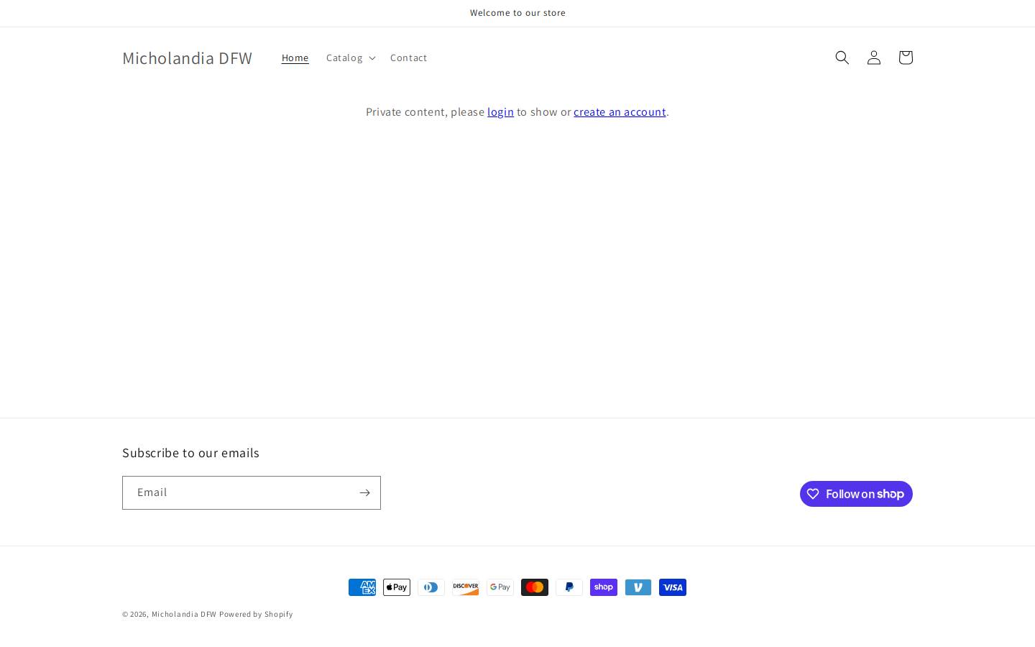Viewport: 1035px width, 647px height.
Task: Click the Venmo payment icon
Action: (x=638, y=587)
